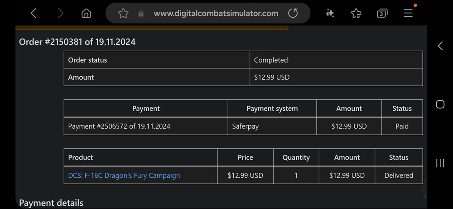Image resolution: width=453 pixels, height=209 pixels.
Task: Select the Payment #2506572 row text
Action: (119, 126)
